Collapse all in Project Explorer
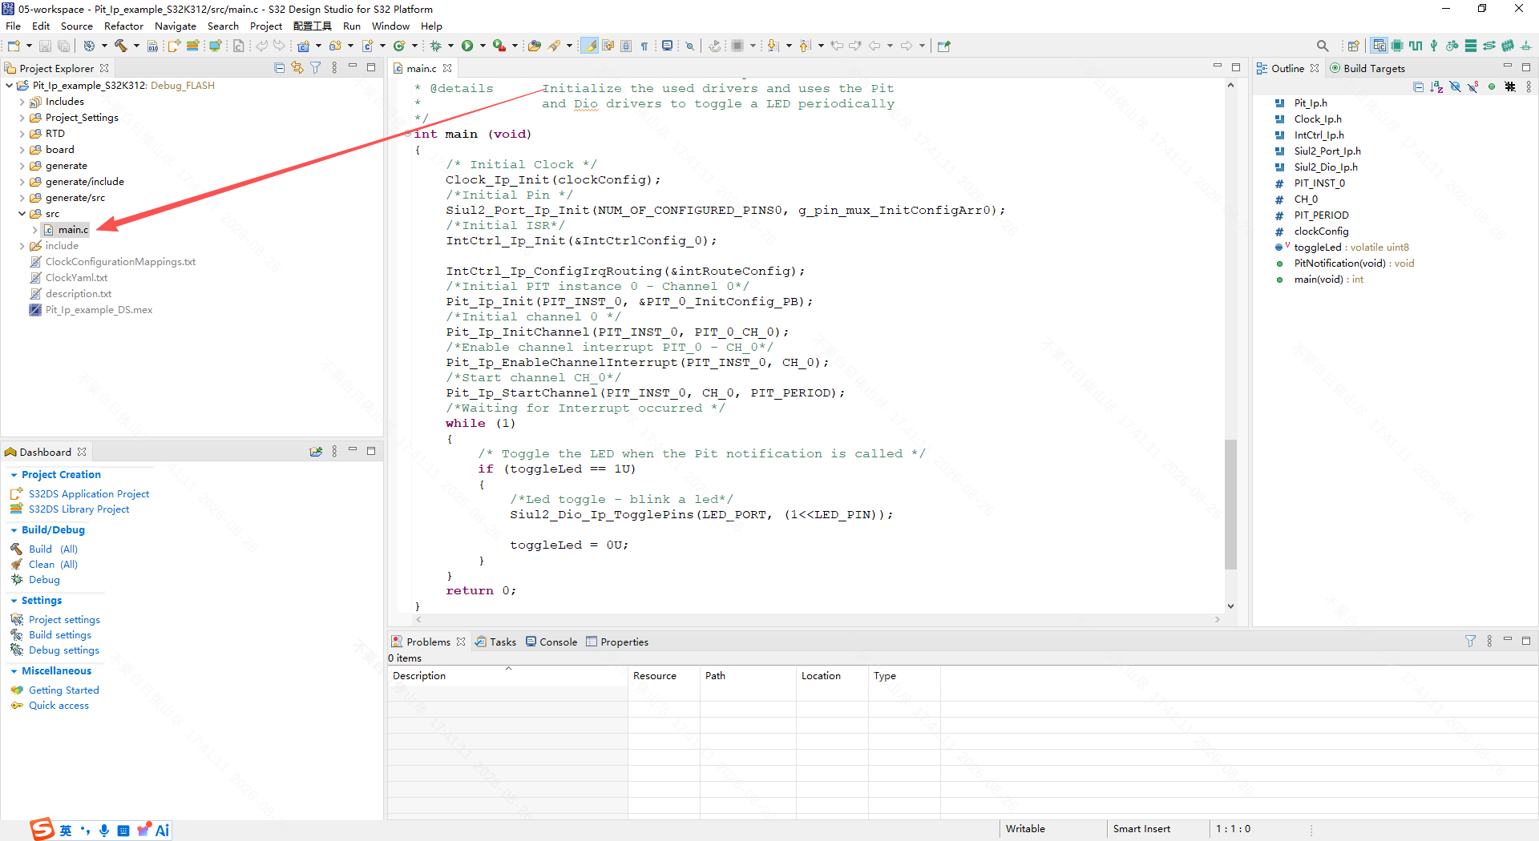The width and height of the screenshot is (1539, 841). pos(279,68)
